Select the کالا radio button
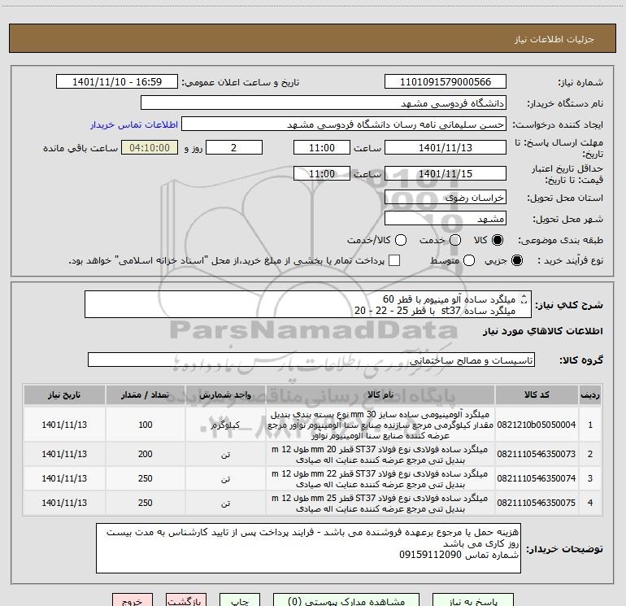626x606 pixels. pos(498,240)
